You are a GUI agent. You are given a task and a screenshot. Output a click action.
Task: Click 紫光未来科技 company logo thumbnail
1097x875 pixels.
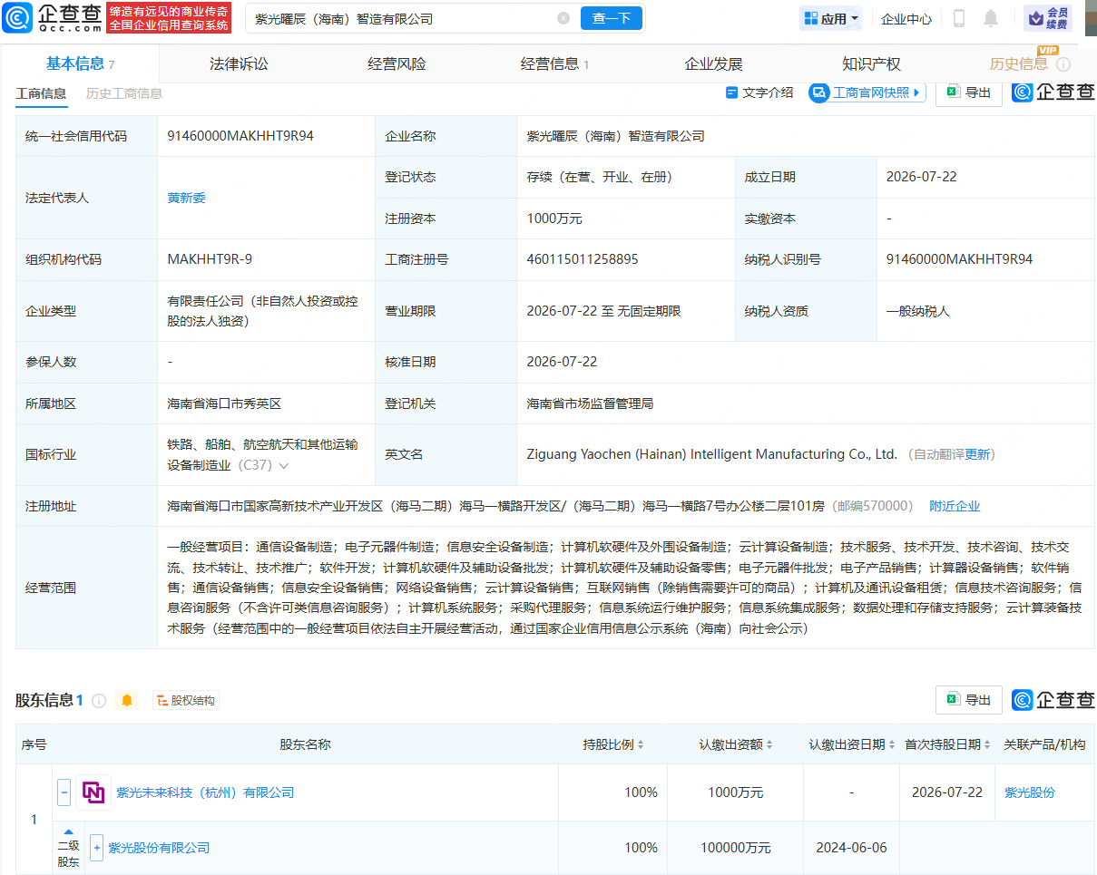(x=93, y=792)
